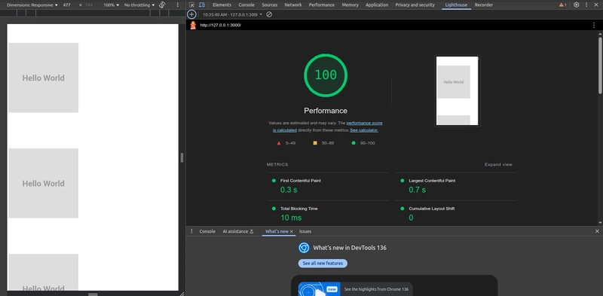Image resolution: width=603 pixels, height=296 pixels.
Task: Open the drawer three-dot menu beside Console
Action: (x=191, y=231)
